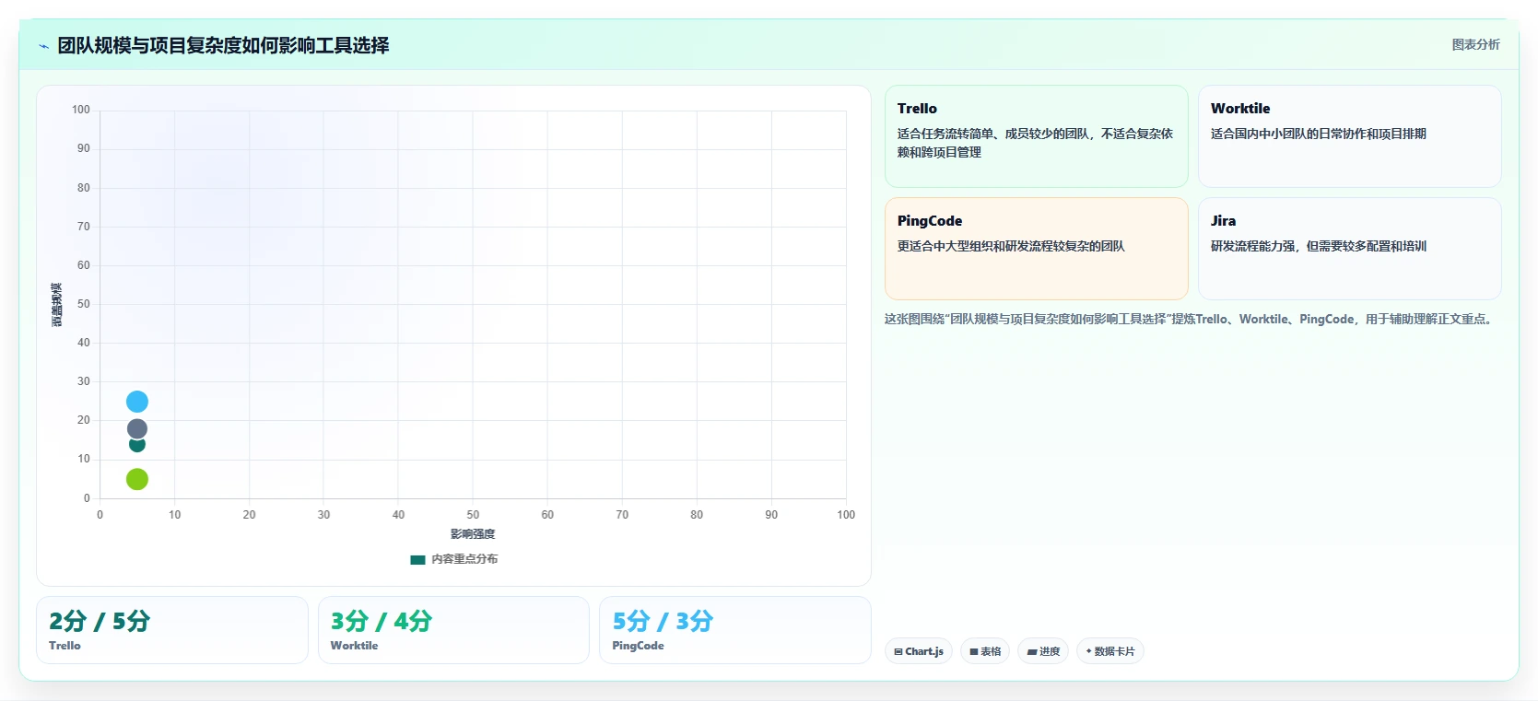This screenshot has height=701, width=1538.
Task: Click the 适合国内中小团队 Worktile description text
Action: pyautogui.click(x=1319, y=134)
